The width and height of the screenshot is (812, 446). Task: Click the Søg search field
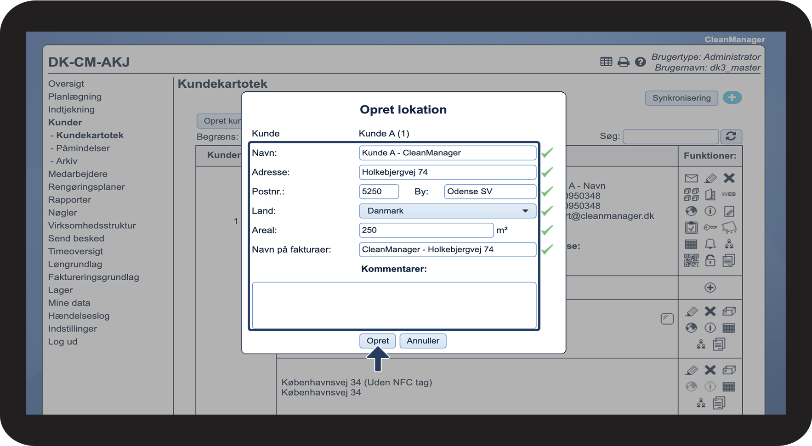tap(670, 136)
